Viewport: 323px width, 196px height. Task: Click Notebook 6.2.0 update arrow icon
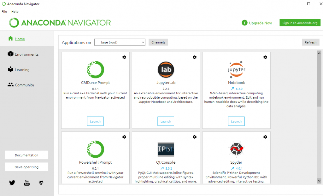pyautogui.click(x=232, y=89)
